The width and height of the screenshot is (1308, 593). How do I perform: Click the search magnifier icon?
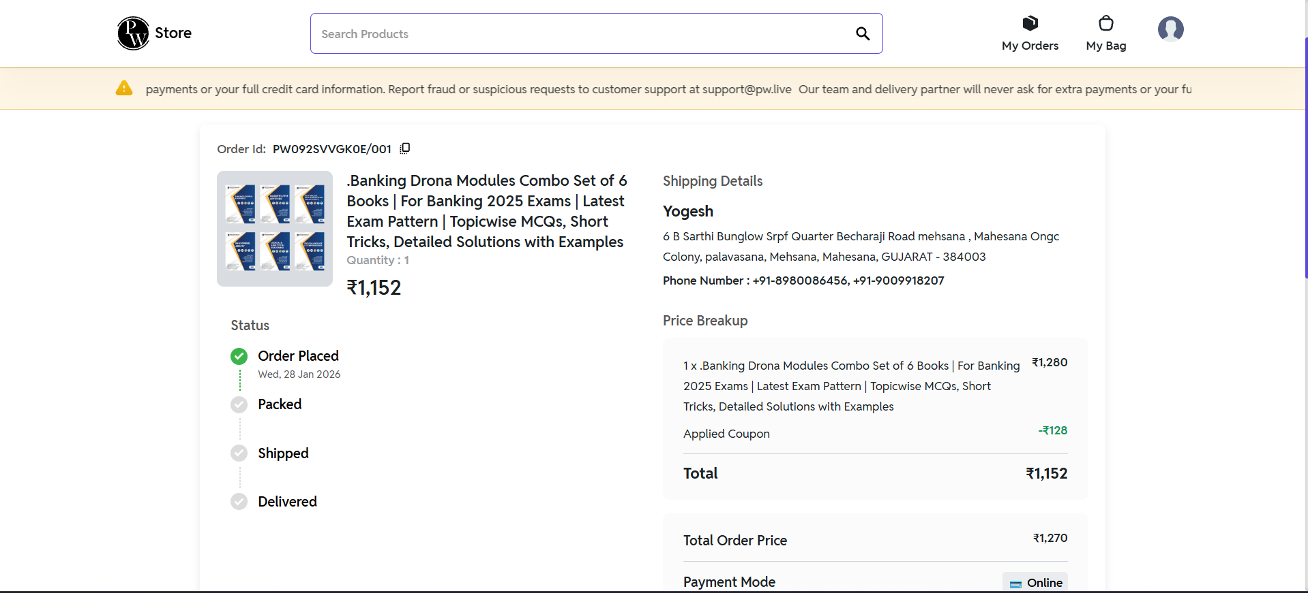coord(862,34)
